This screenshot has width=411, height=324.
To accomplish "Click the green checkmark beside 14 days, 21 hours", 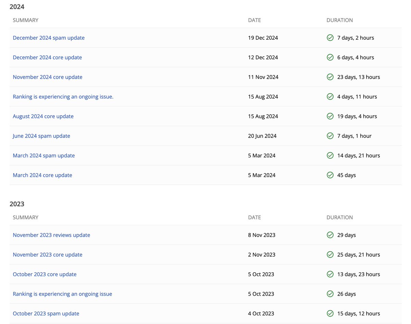I will point(330,156).
